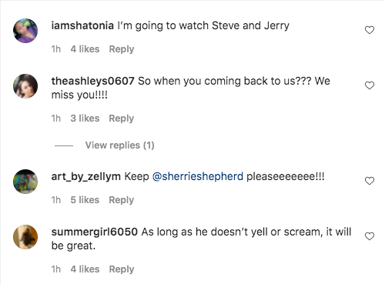Click the iamshatonia username
Image resolution: width=385 pixels, height=284 pixels.
(x=82, y=25)
